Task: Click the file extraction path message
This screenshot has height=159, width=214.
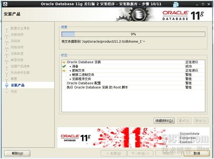Action: (103, 41)
